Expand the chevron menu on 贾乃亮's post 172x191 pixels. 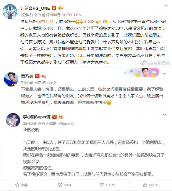pyautogui.click(x=164, y=74)
